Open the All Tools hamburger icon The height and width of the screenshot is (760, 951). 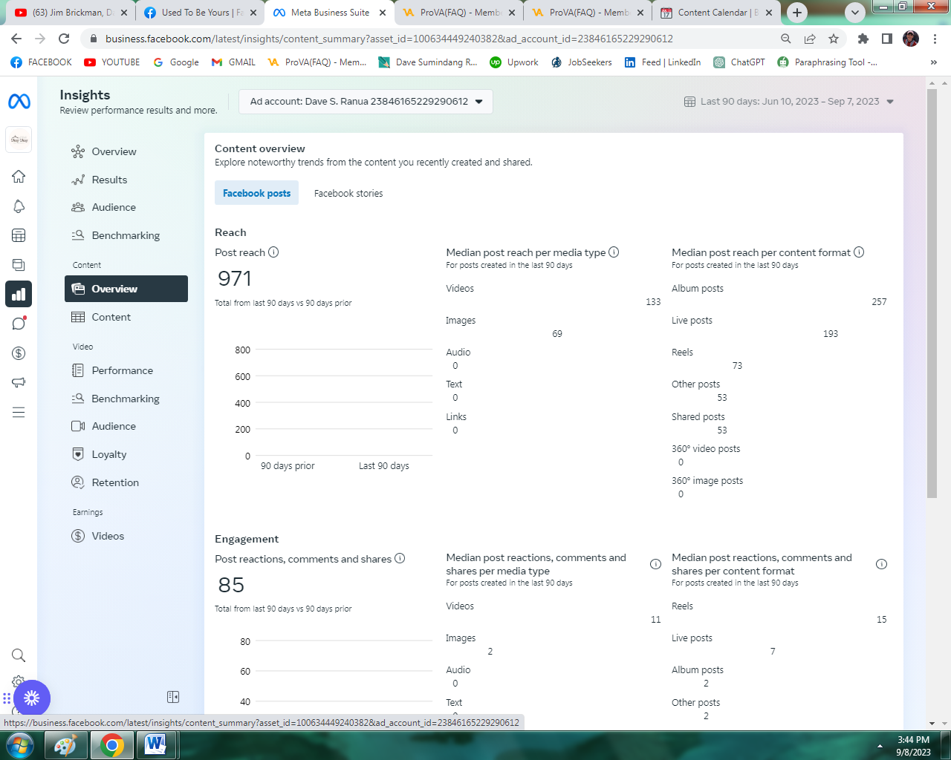click(x=19, y=412)
